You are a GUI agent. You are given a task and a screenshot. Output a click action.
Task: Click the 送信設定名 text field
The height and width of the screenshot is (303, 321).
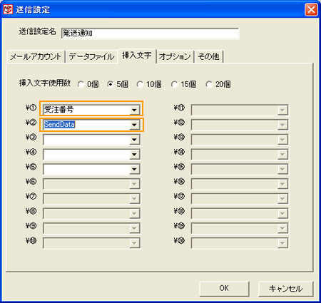150,34
